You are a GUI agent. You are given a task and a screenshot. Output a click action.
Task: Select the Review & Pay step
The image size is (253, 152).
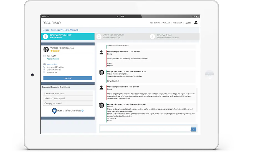[x=174, y=36]
